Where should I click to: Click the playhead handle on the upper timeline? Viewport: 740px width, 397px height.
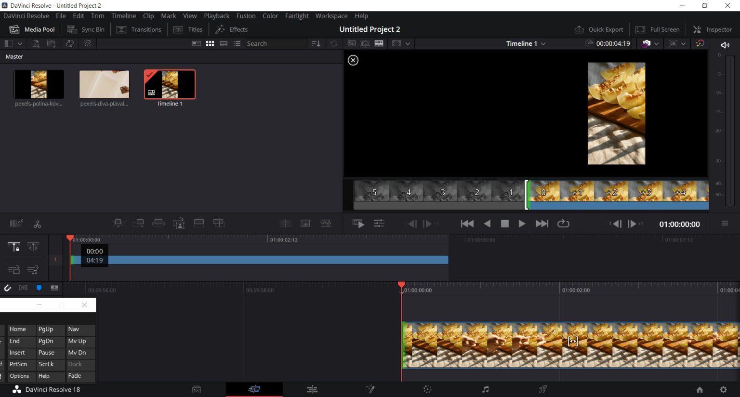[70, 238]
